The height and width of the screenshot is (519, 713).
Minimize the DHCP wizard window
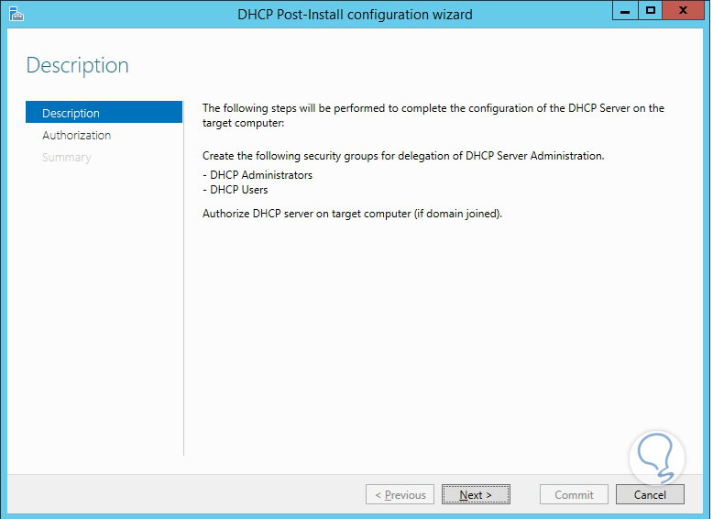point(625,11)
